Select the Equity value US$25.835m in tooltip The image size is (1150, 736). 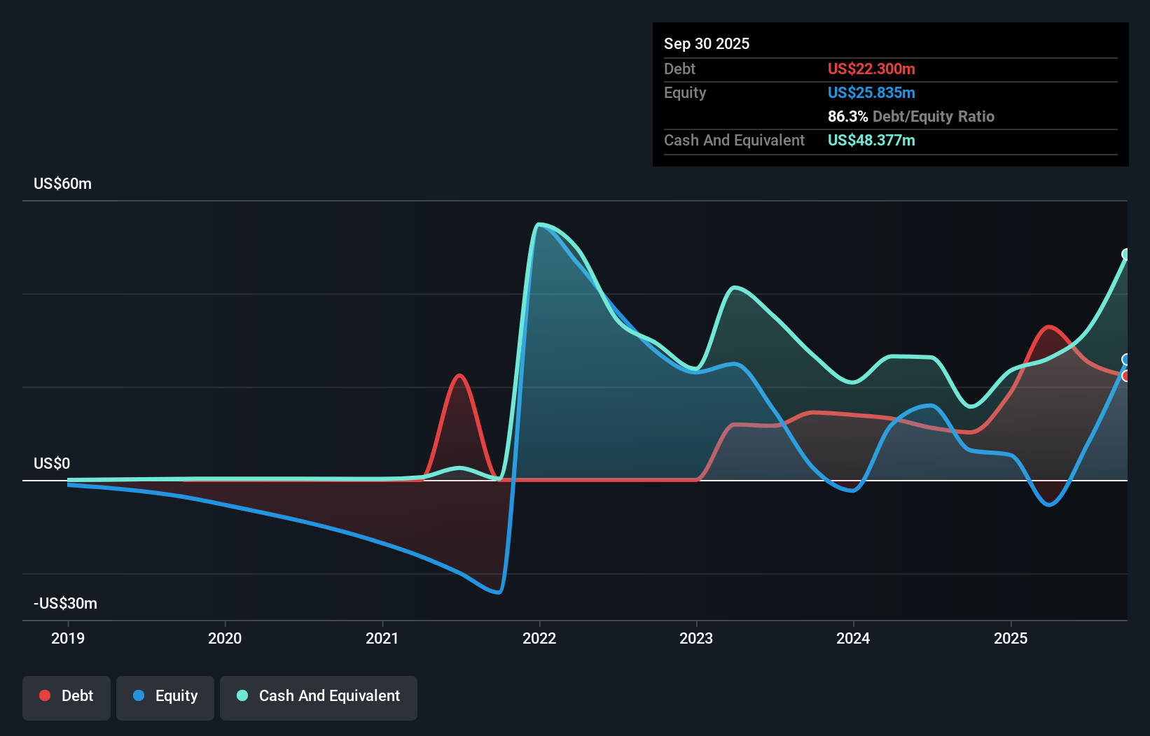tap(871, 92)
